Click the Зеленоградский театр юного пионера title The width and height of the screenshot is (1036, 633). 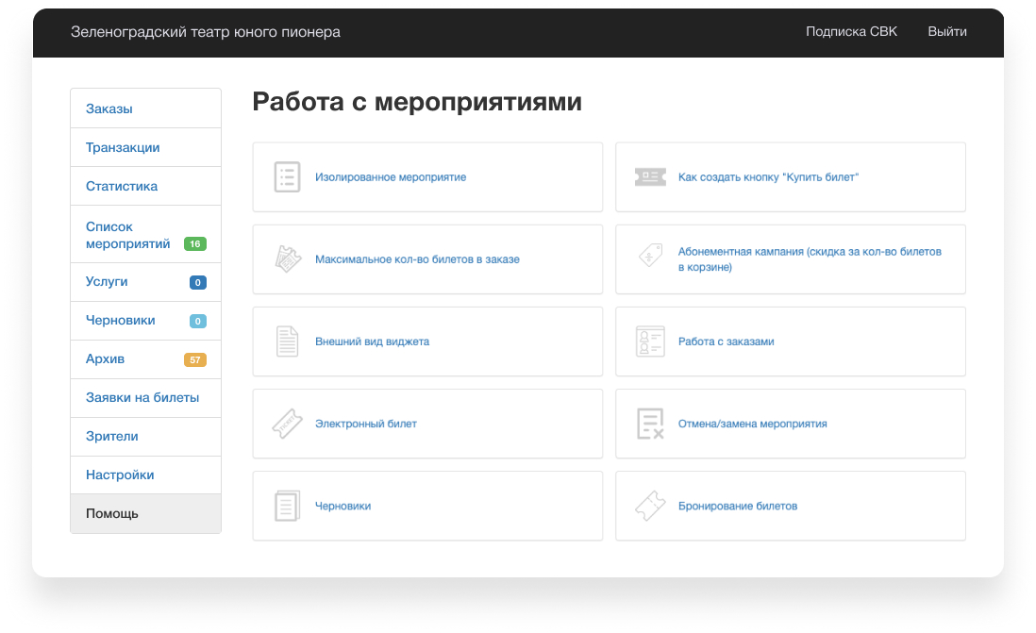pyautogui.click(x=206, y=32)
